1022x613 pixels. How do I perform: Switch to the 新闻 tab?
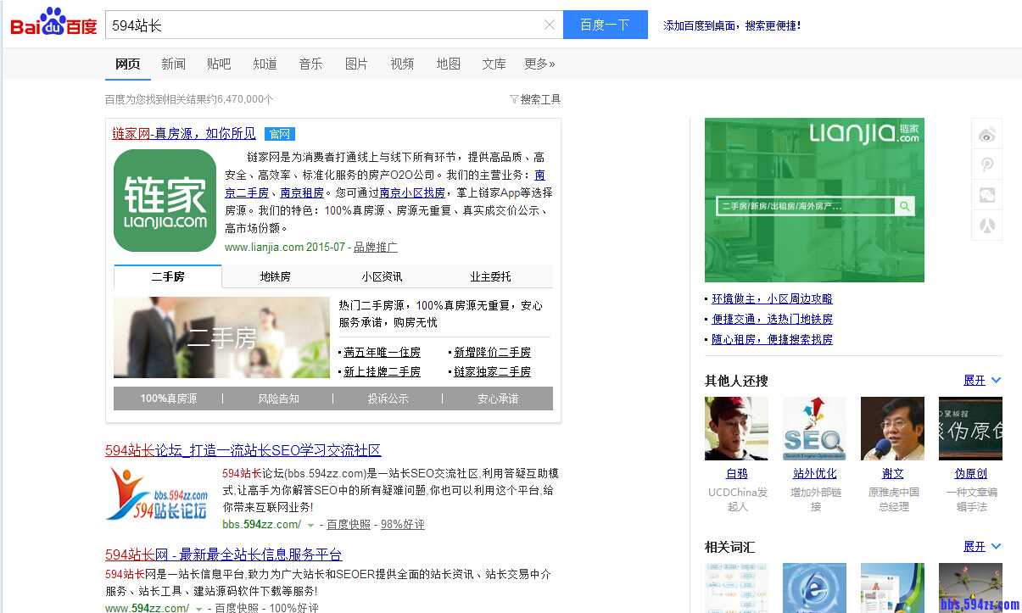click(173, 63)
